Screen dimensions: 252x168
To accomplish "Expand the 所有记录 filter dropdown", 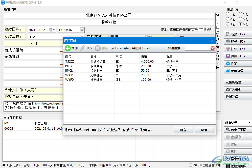I will click(x=250, y=123).
